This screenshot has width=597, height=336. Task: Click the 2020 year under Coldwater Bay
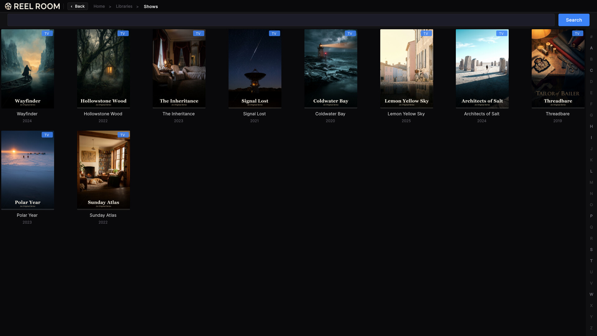point(330,121)
